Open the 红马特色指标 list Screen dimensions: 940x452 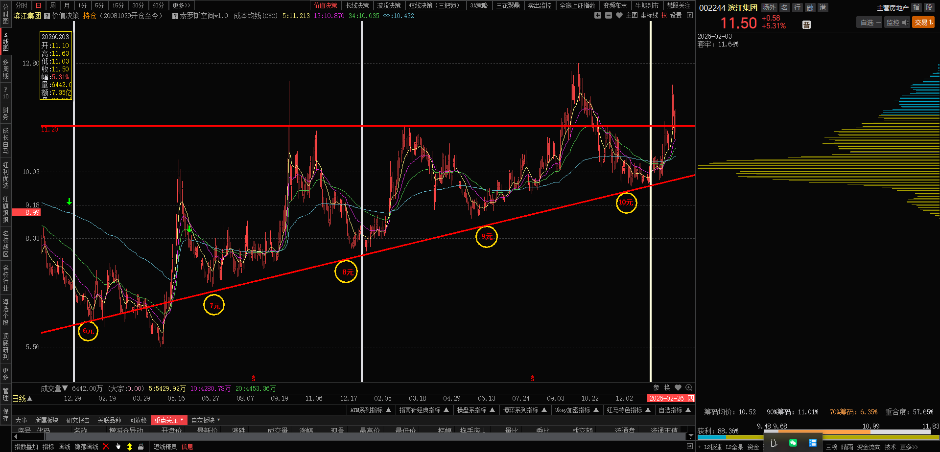click(x=629, y=410)
